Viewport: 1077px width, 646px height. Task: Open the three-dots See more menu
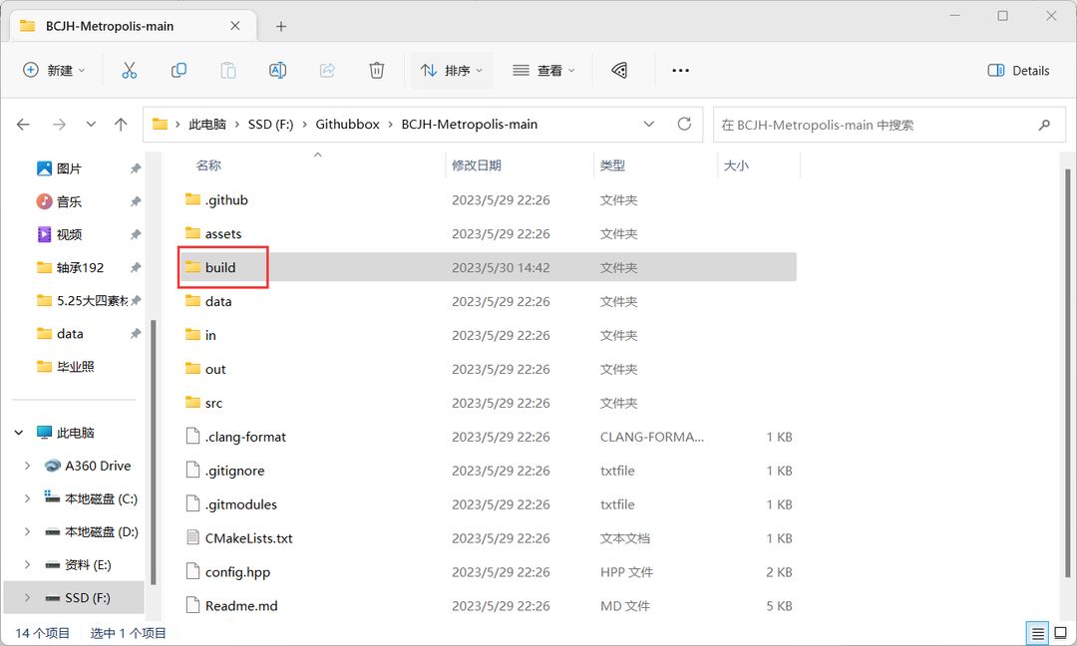point(681,70)
